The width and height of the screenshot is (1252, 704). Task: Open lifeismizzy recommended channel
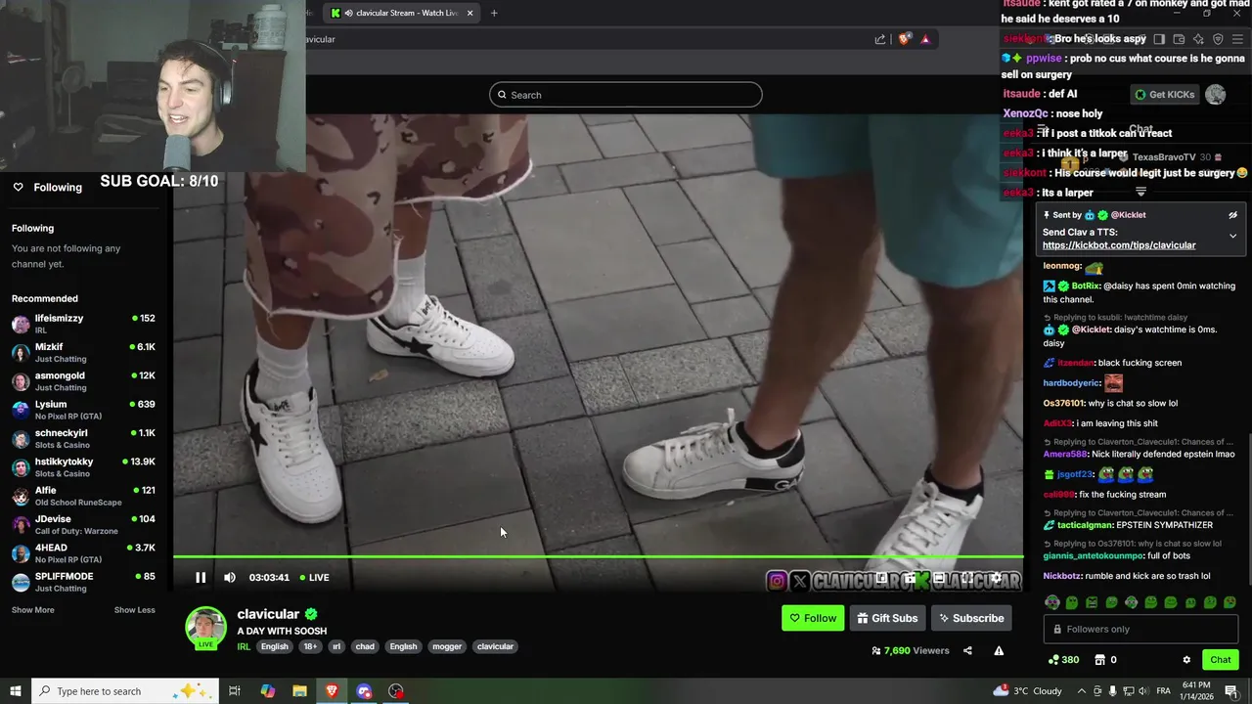click(x=83, y=324)
